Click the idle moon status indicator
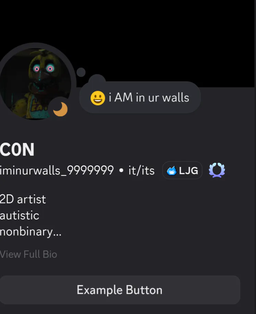Screen dimensions: 256x314 [x=60, y=109]
